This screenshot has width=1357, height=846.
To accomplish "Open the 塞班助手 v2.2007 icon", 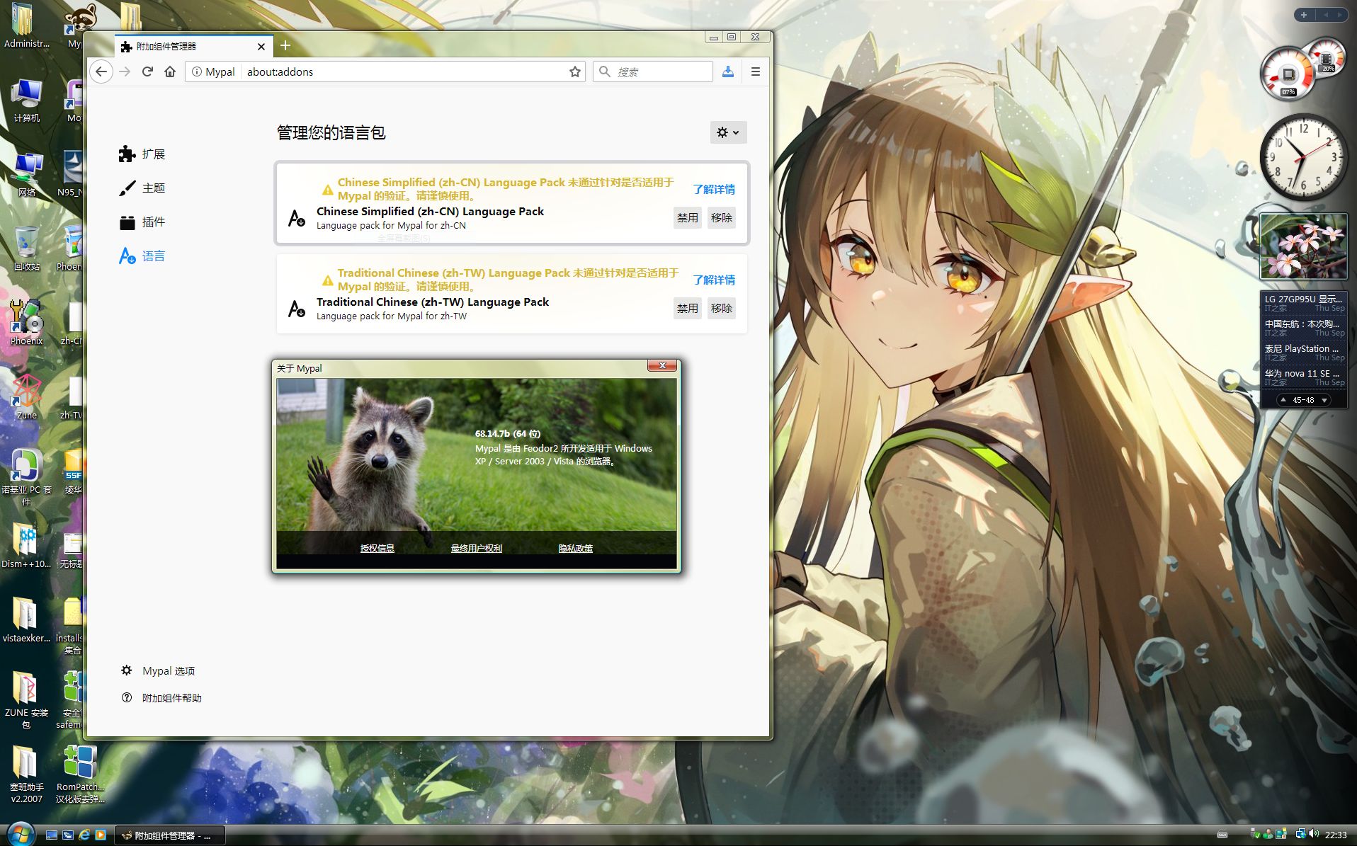I will pyautogui.click(x=26, y=774).
